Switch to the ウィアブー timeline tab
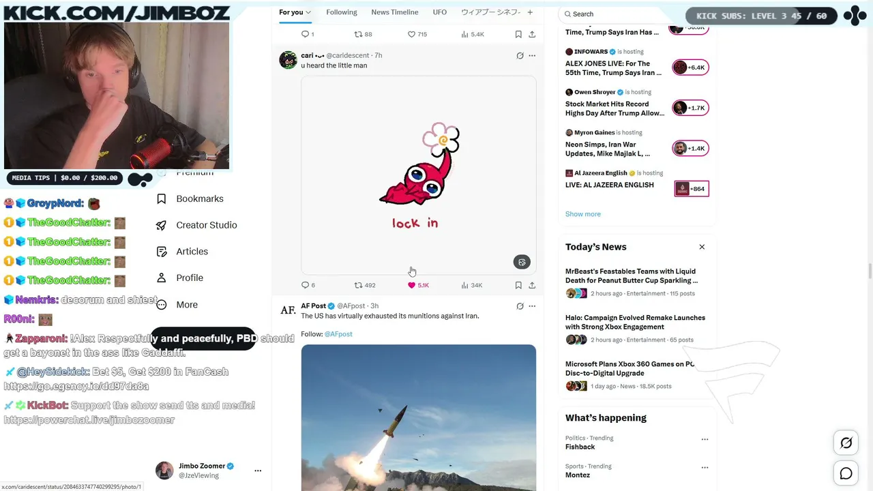This screenshot has width=873, height=491. pyautogui.click(x=490, y=12)
